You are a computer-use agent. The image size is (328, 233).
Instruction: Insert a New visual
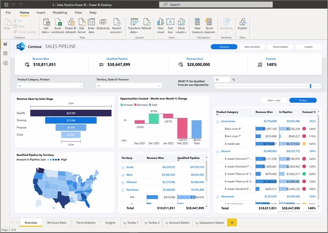click(x=160, y=26)
